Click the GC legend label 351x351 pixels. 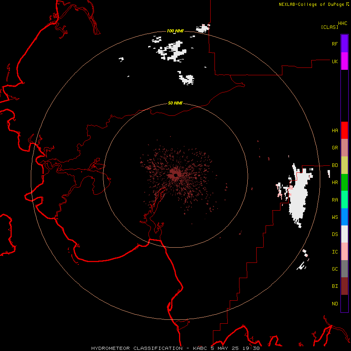335,269
